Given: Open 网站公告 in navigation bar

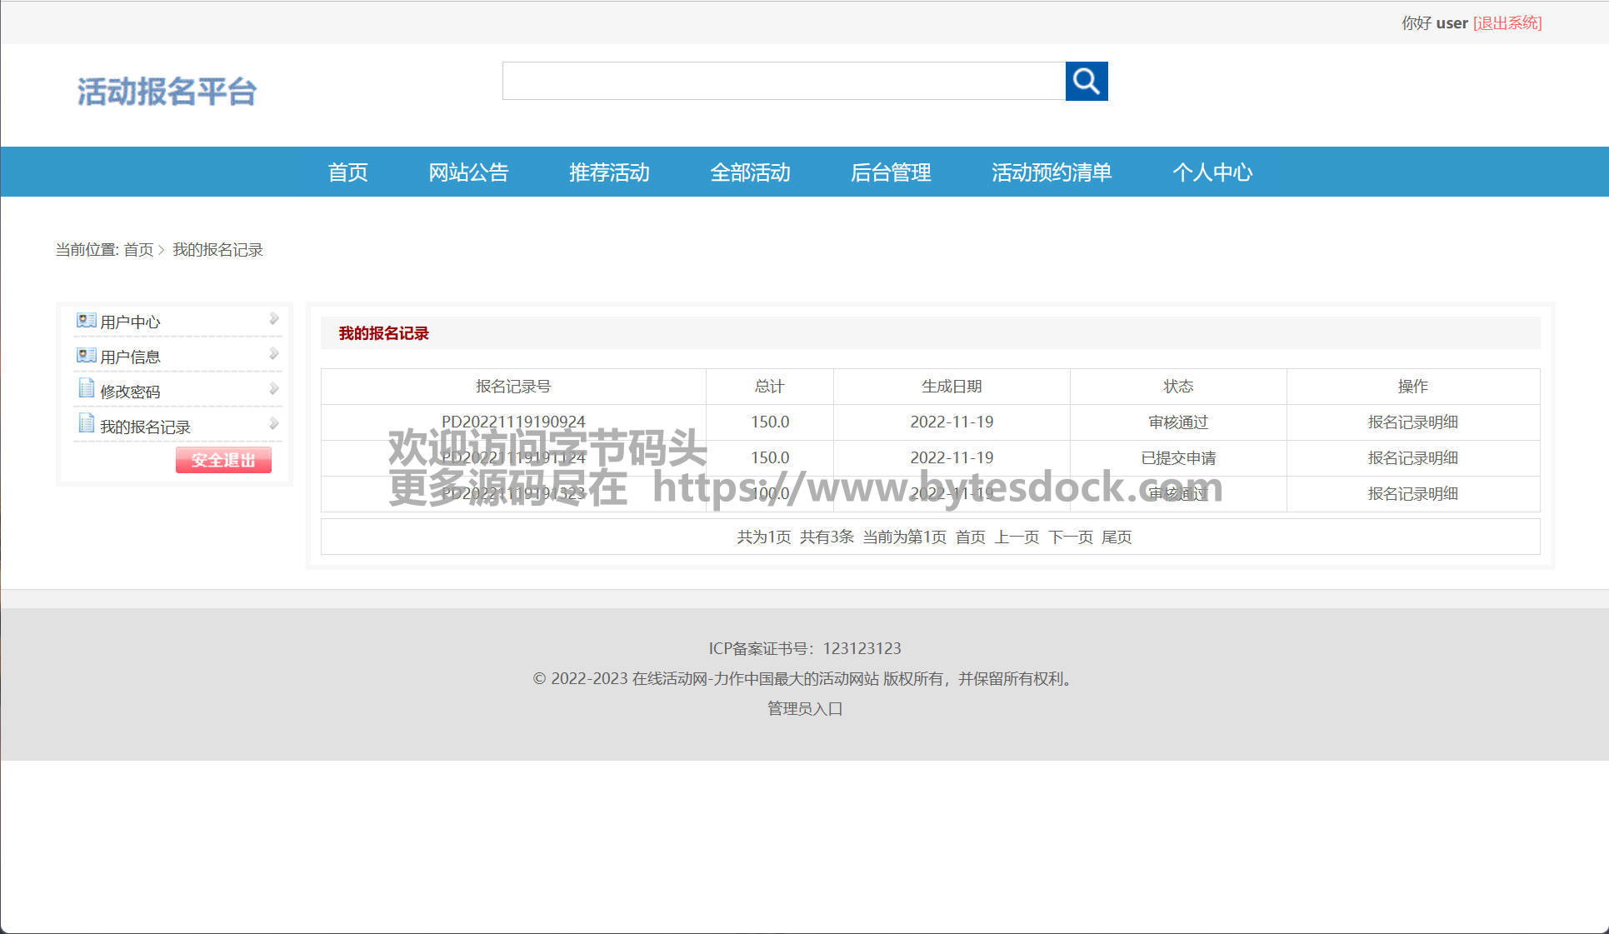Looking at the screenshot, I should point(468,172).
